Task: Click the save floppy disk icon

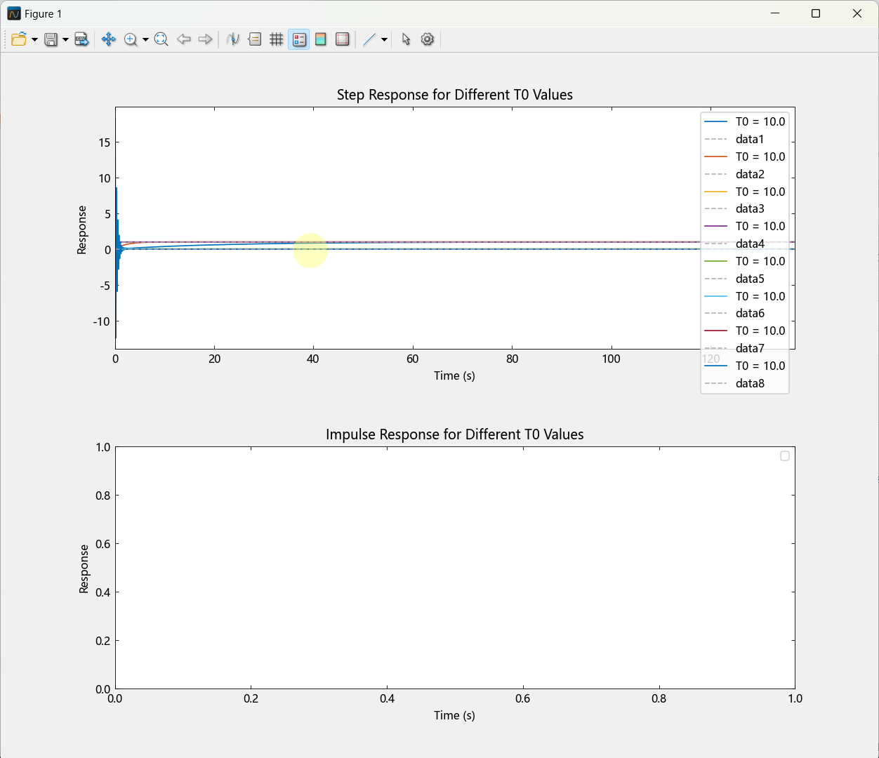Action: pos(51,39)
